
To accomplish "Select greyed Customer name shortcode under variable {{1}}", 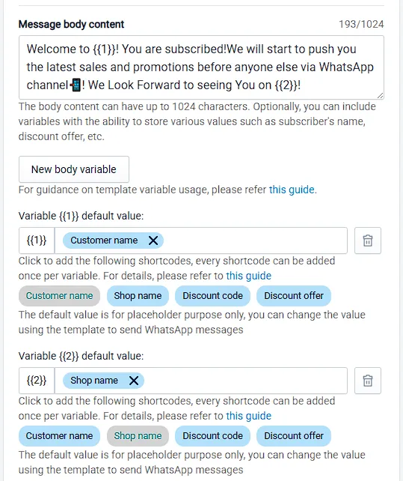I will point(59,296).
